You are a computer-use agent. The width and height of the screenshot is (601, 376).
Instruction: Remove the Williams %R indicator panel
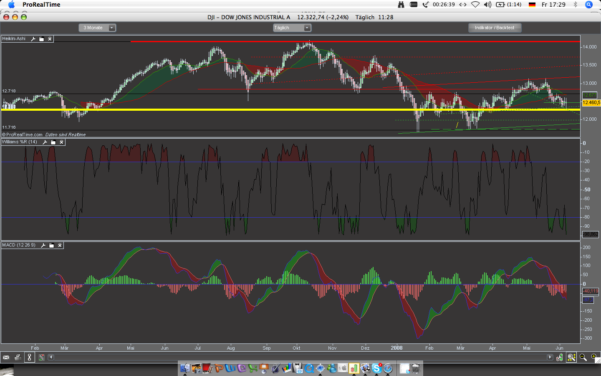61,142
